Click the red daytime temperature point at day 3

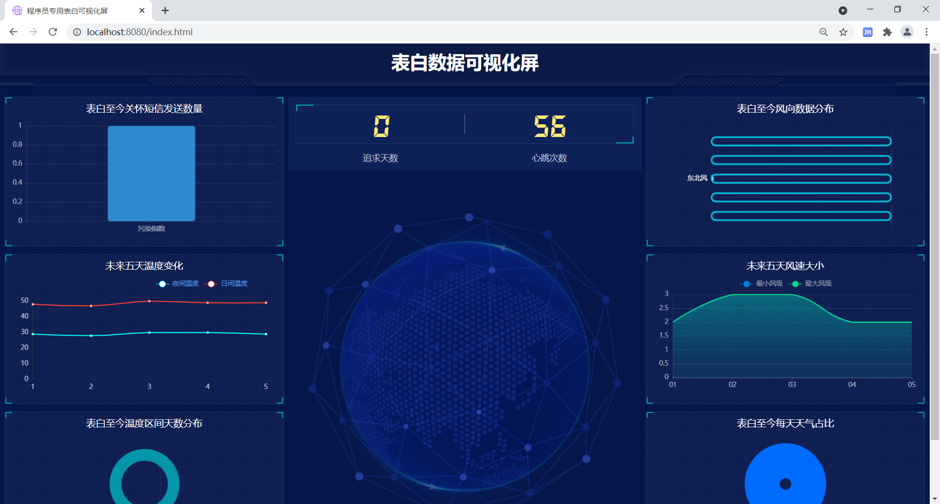(x=149, y=301)
